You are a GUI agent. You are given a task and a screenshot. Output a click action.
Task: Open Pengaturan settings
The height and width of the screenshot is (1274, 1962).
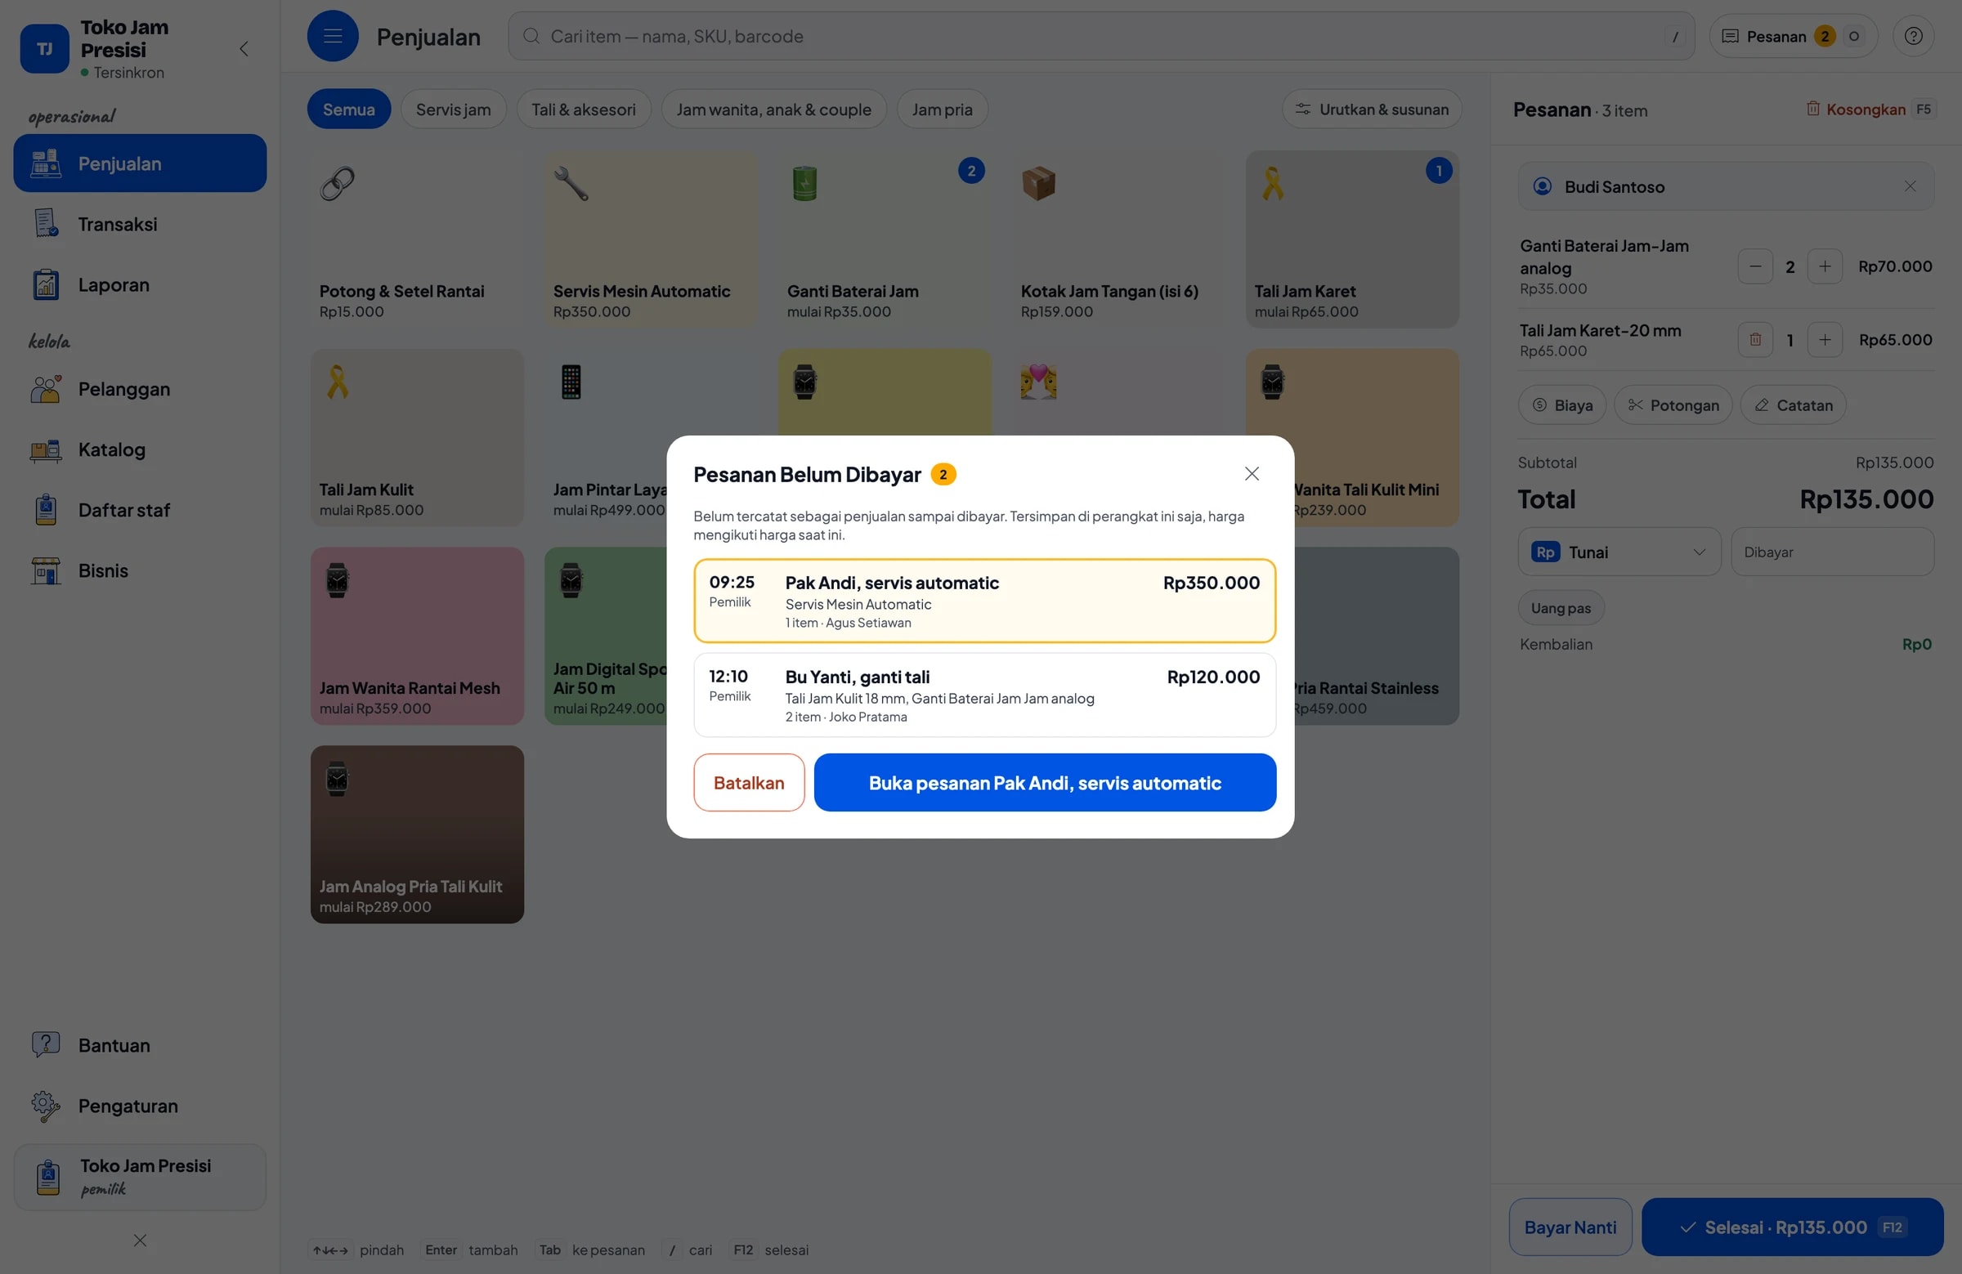[x=140, y=1105]
